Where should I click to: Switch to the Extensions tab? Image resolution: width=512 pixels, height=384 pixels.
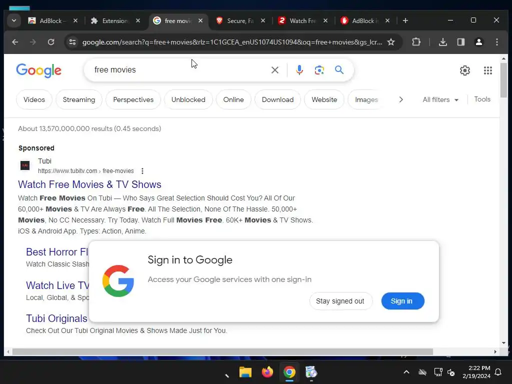[x=115, y=20]
